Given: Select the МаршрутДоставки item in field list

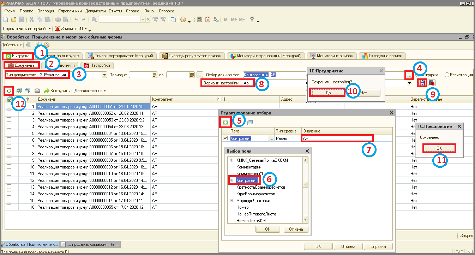Looking at the screenshot, I should click(x=253, y=201).
